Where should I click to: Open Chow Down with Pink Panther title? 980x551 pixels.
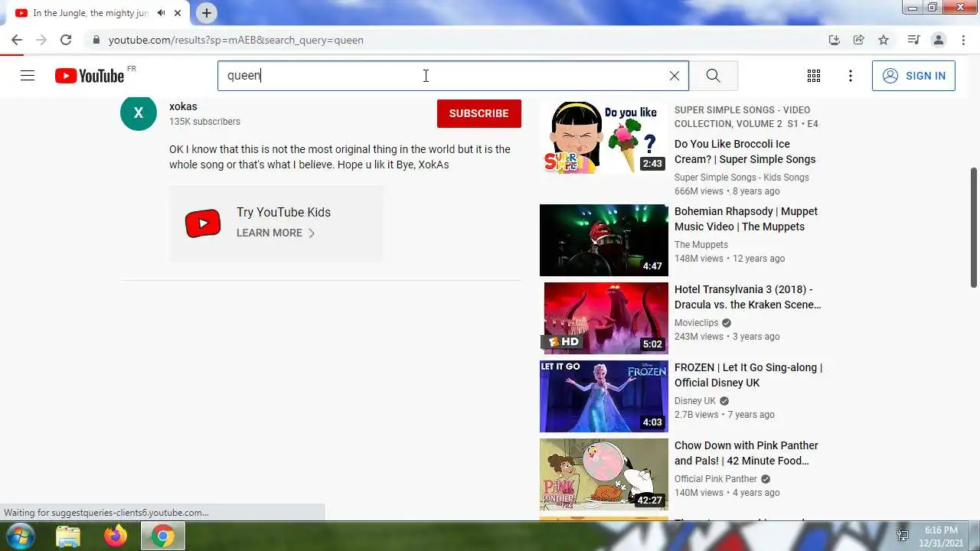coord(746,453)
